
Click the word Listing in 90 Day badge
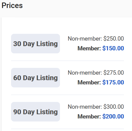tap(47, 112)
